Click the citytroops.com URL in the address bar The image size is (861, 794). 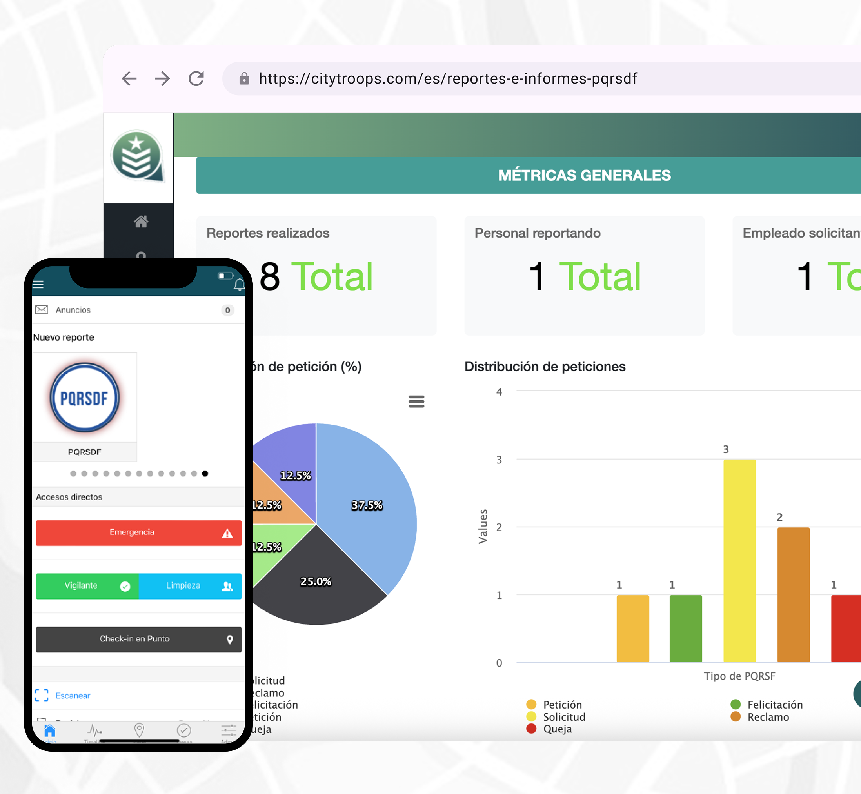448,79
